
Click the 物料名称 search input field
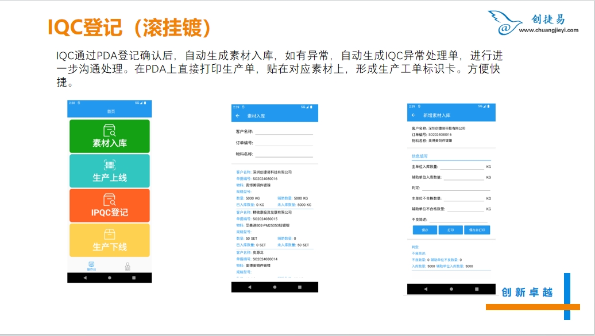284,154
